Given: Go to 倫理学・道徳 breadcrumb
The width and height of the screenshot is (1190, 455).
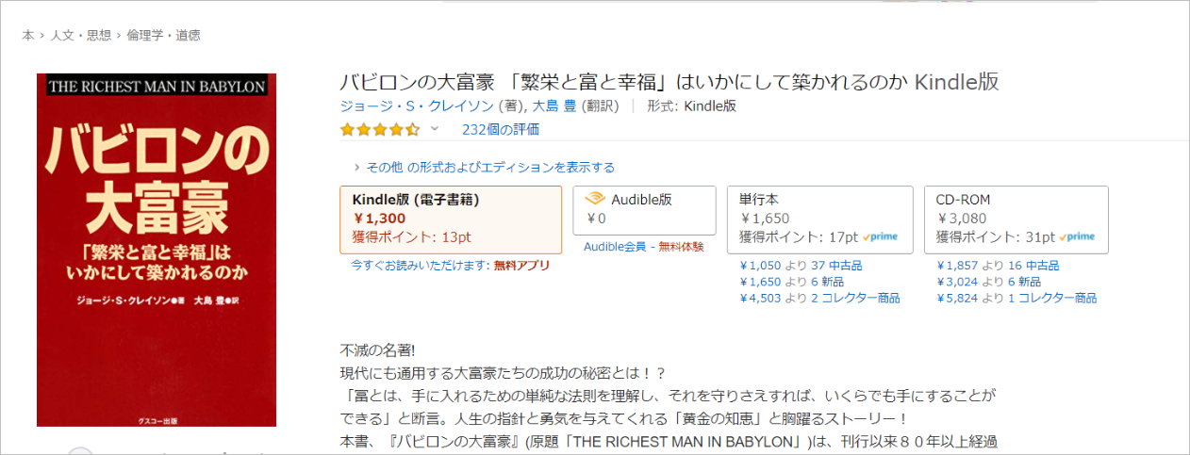Looking at the screenshot, I should (163, 35).
